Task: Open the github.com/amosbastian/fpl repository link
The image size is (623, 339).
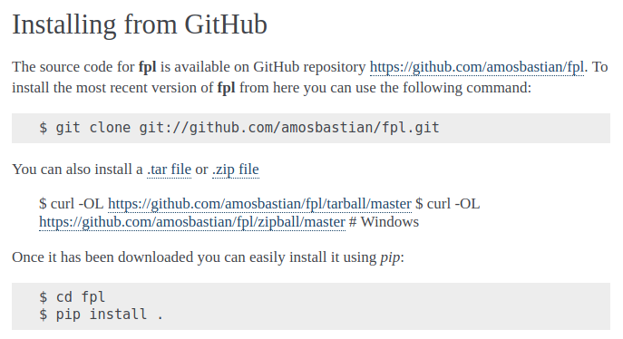Action: point(477,67)
